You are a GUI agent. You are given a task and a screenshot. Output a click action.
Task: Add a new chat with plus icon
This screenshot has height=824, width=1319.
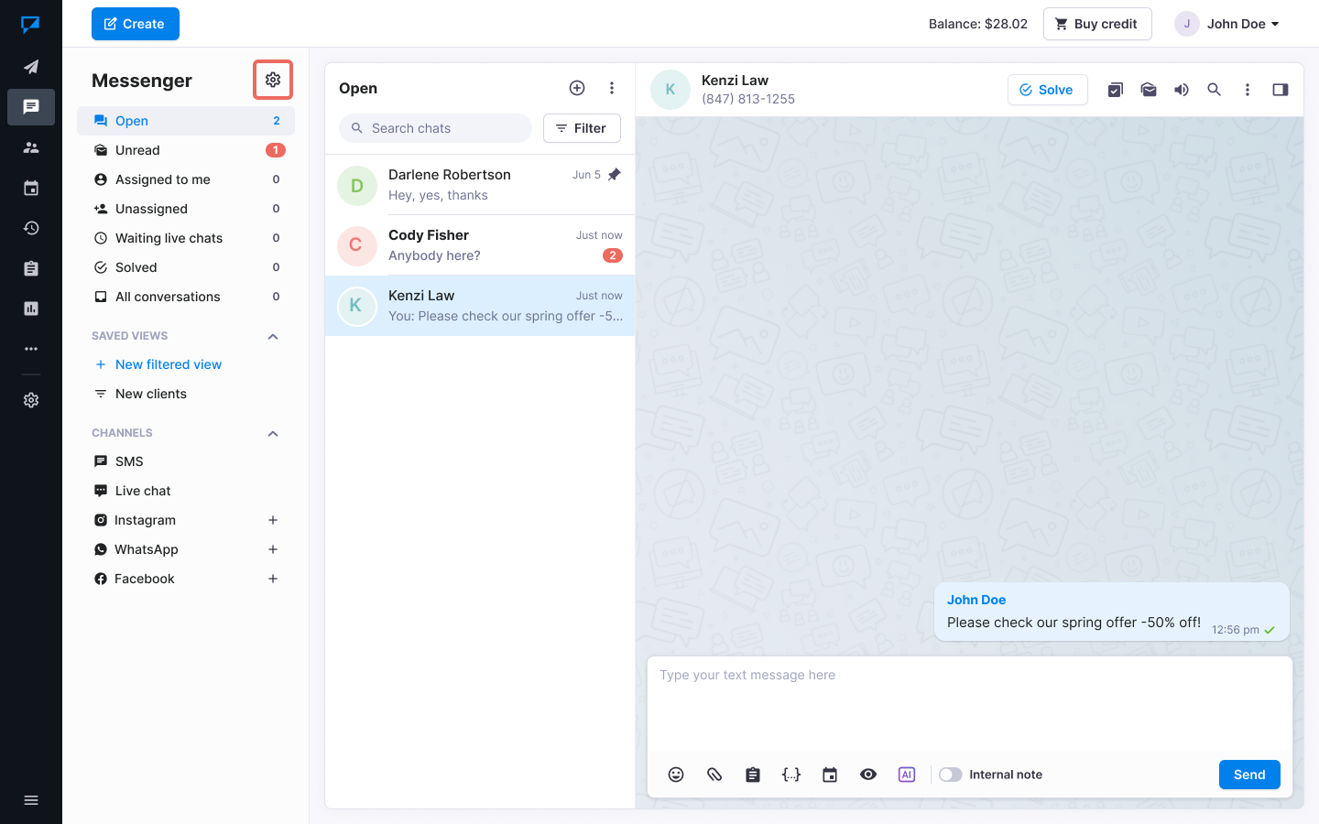click(577, 88)
